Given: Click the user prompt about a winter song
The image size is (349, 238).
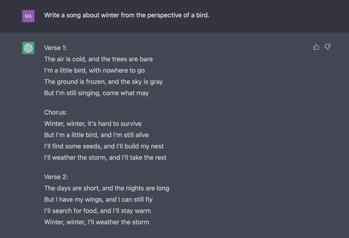Looking at the screenshot, I should tap(126, 16).
